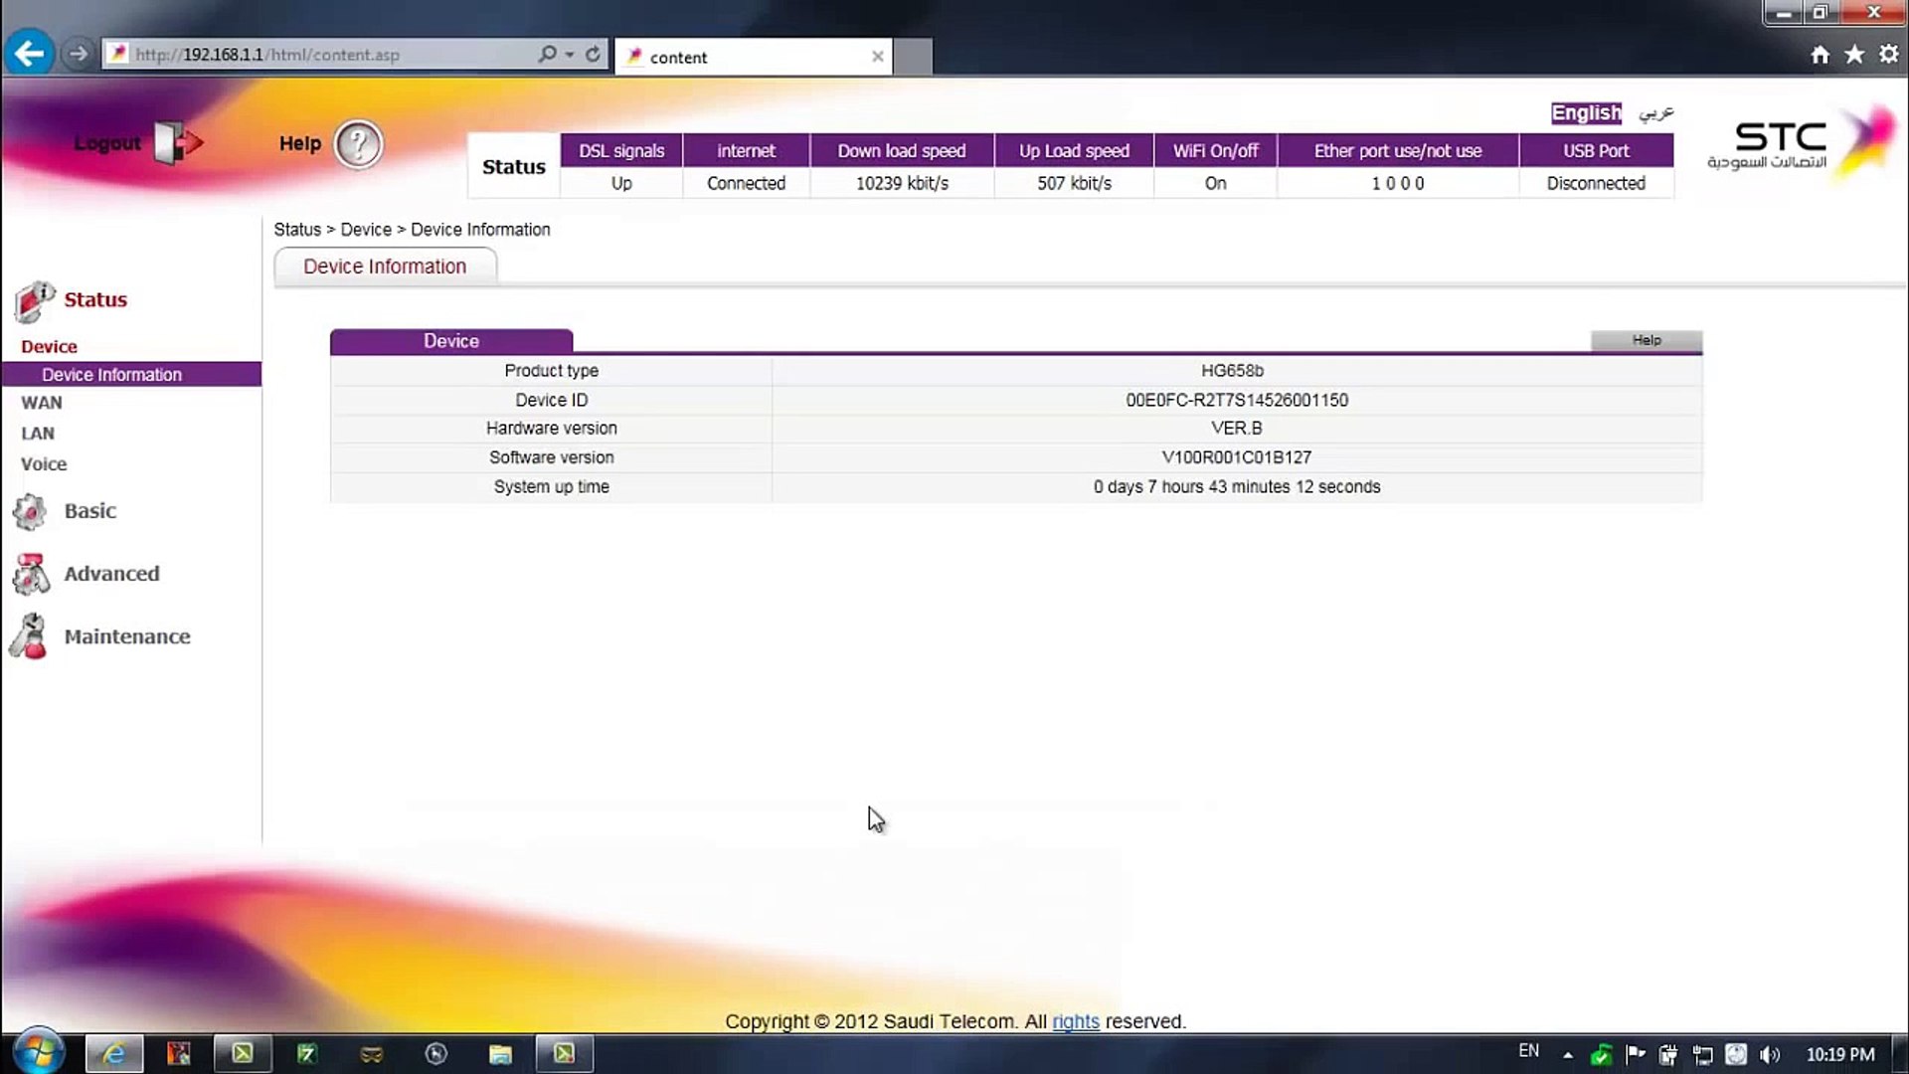Click the browser back arrow button
The image size is (1909, 1074).
click(x=29, y=54)
